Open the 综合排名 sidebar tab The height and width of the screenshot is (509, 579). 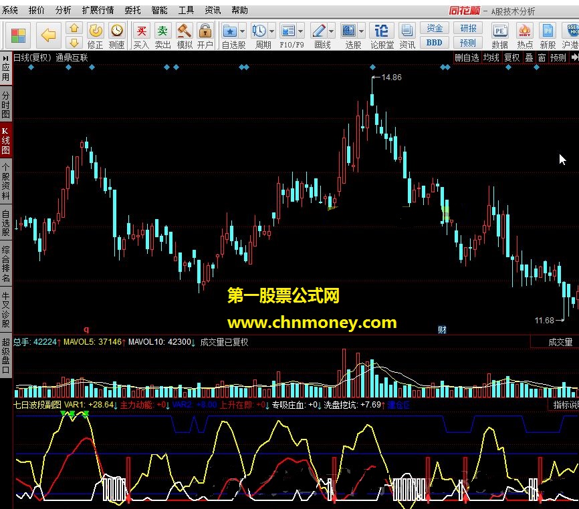click(x=5, y=264)
